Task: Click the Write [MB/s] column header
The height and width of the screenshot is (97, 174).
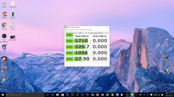Action: click(x=100, y=36)
